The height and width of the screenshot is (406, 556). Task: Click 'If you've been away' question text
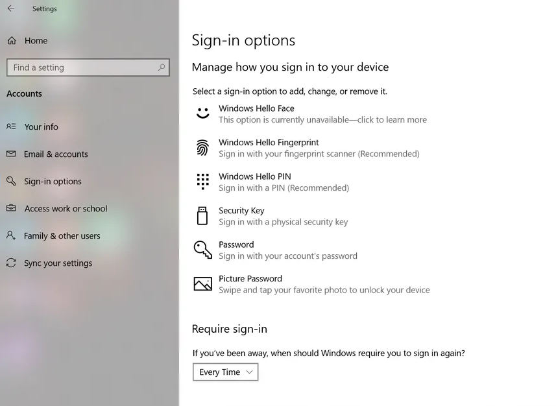click(329, 353)
